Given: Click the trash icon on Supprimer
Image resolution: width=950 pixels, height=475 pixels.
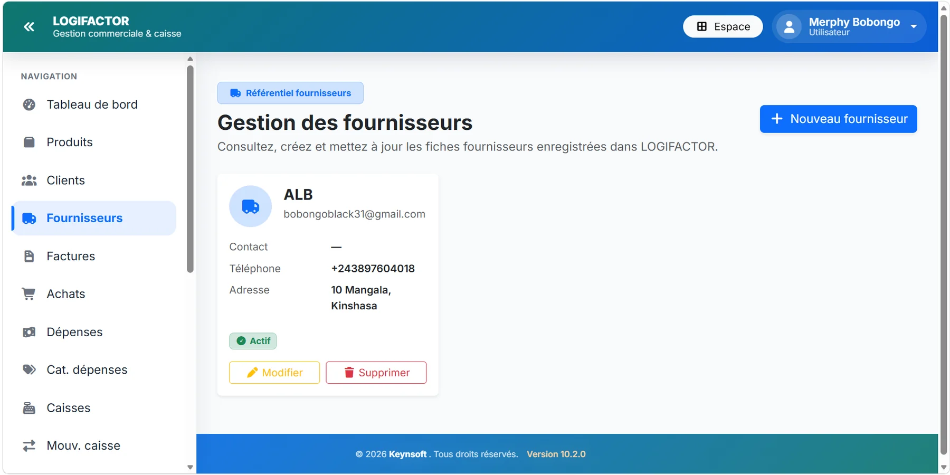Looking at the screenshot, I should click(x=349, y=373).
